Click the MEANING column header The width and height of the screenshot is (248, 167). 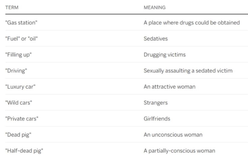click(154, 7)
